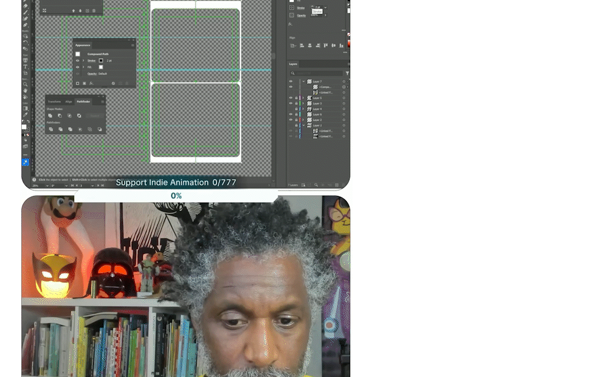Click Stroke color swatch in Appearance panel

pyautogui.click(x=100, y=60)
